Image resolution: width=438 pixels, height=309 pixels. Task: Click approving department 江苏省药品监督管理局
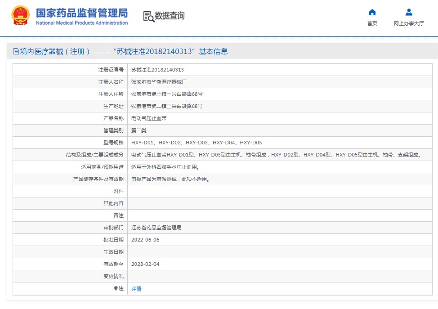156,228
